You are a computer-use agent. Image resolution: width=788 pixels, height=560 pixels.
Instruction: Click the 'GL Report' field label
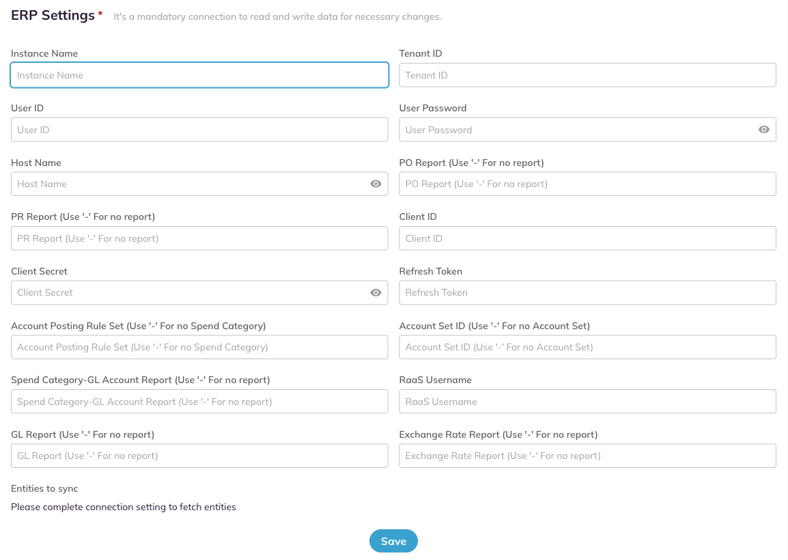pos(83,435)
